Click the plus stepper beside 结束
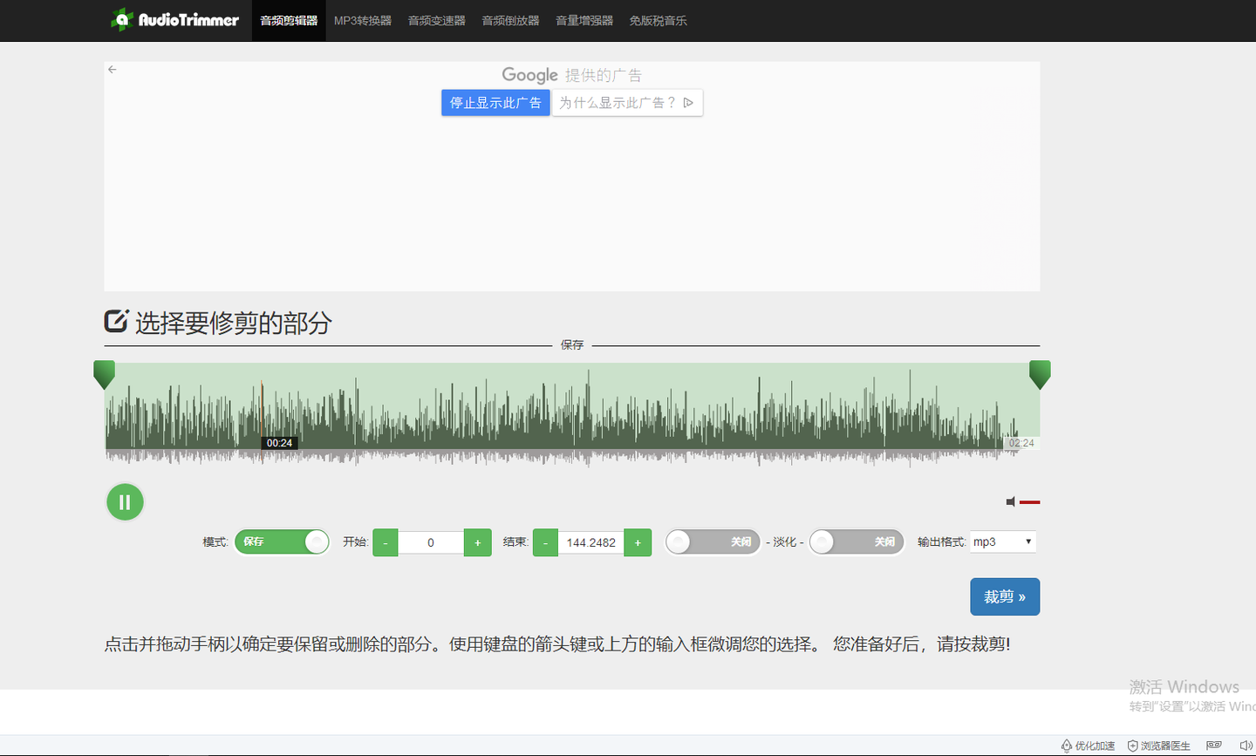The height and width of the screenshot is (756, 1256). [638, 541]
